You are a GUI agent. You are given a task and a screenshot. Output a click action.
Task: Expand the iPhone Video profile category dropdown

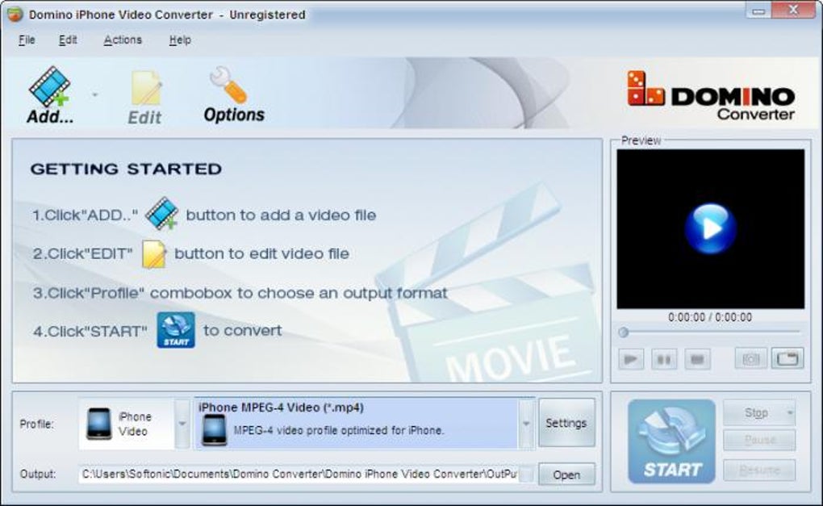point(182,424)
